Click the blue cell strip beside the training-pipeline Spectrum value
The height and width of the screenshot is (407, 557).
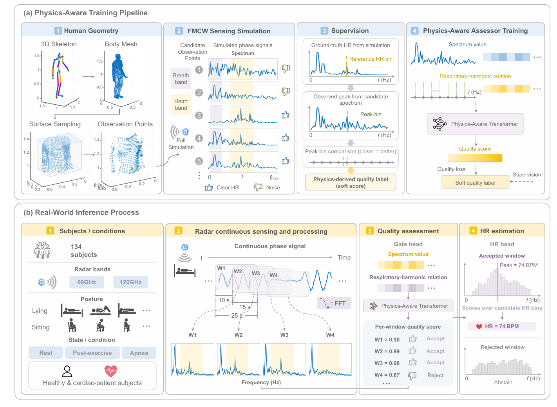(x=507, y=57)
